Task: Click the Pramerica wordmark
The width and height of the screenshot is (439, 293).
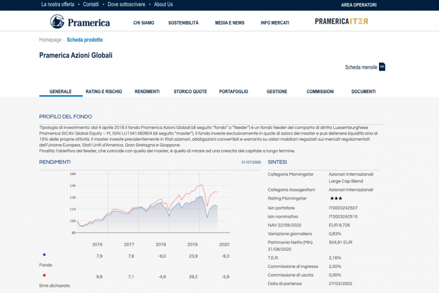Action: tap(89, 23)
